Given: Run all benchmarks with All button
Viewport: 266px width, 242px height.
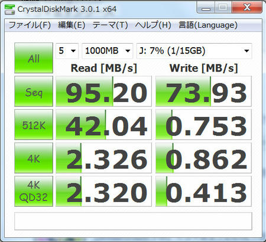Looking at the screenshot, I should pyautogui.click(x=34, y=58).
